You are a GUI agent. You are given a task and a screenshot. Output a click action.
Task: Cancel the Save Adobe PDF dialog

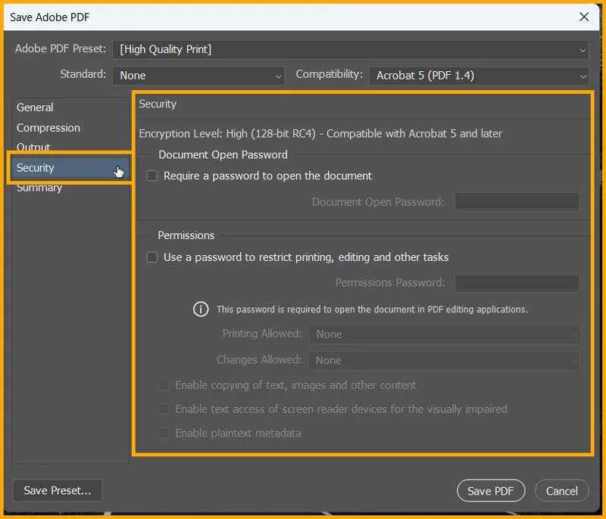tap(562, 490)
